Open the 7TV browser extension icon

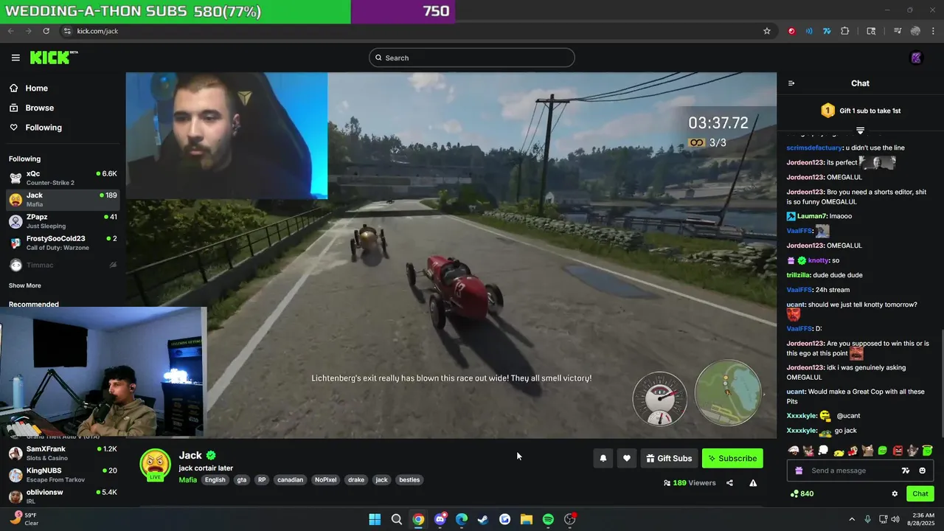(827, 31)
